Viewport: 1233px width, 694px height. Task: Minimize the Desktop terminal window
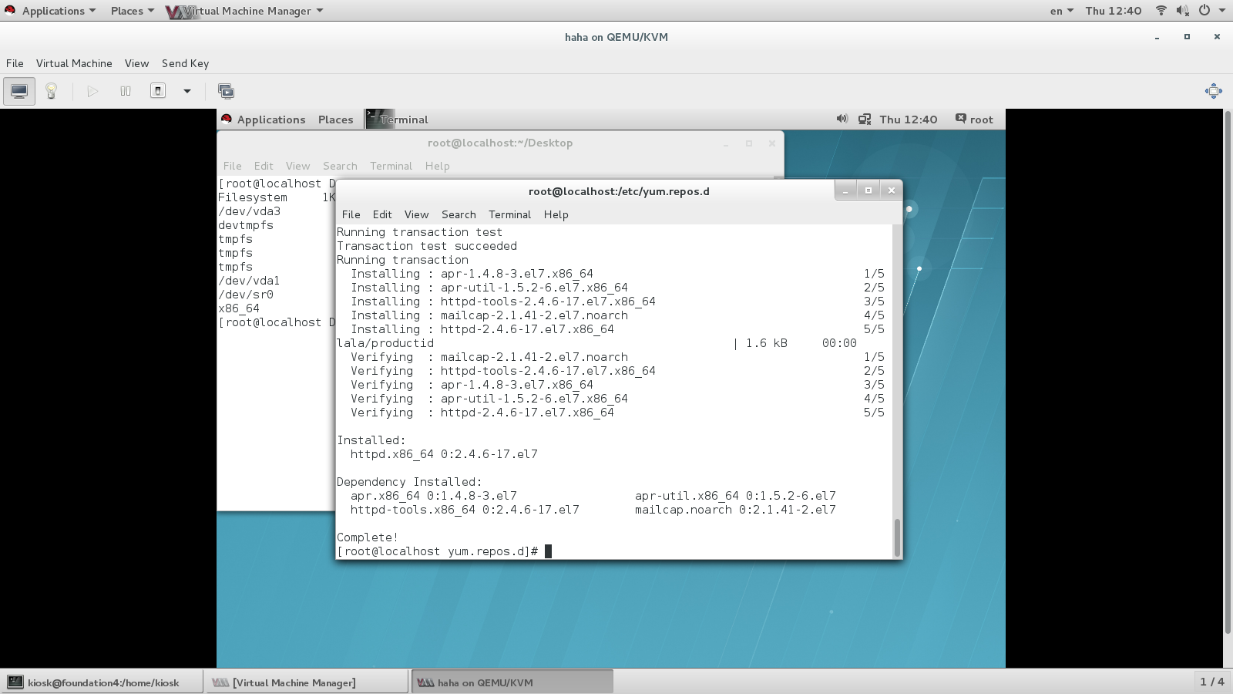point(725,143)
